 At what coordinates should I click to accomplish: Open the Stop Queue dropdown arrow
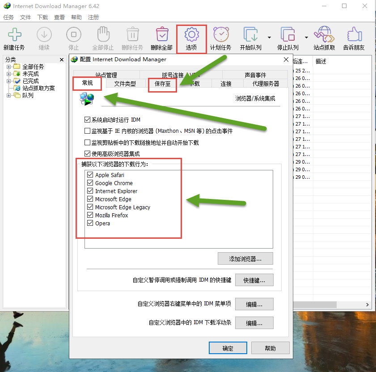[306, 38]
